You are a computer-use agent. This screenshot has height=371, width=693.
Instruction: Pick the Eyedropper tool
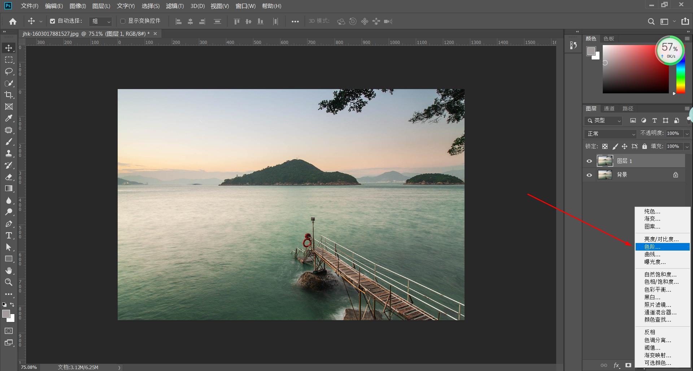tap(9, 118)
